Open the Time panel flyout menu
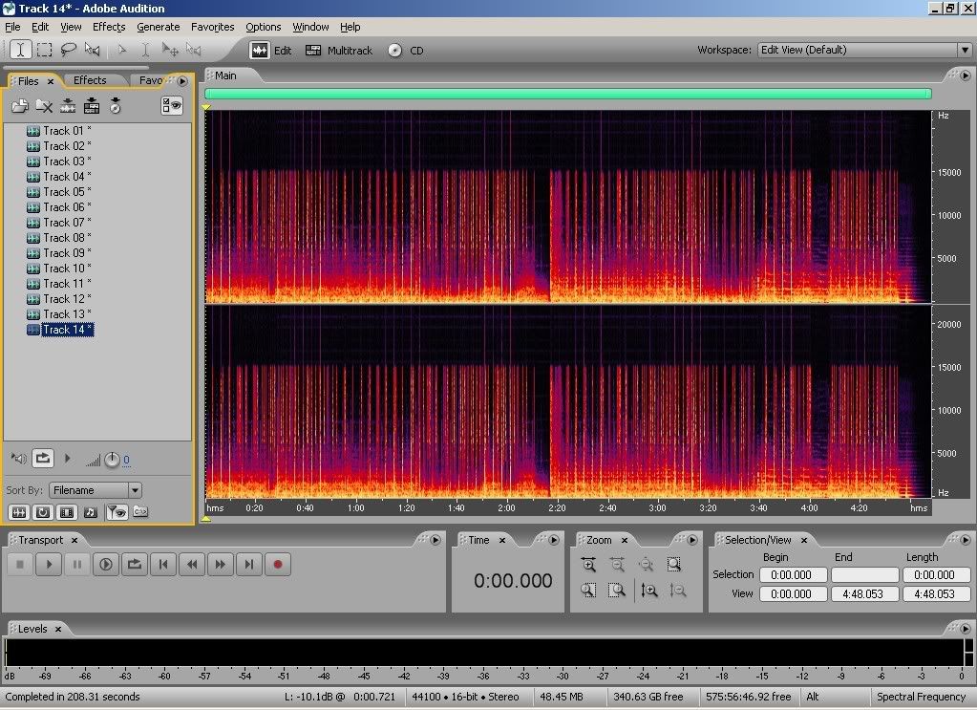Image resolution: width=977 pixels, height=710 pixels. tap(554, 540)
